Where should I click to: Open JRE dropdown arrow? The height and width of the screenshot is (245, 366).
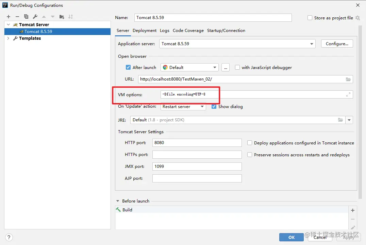(349, 120)
